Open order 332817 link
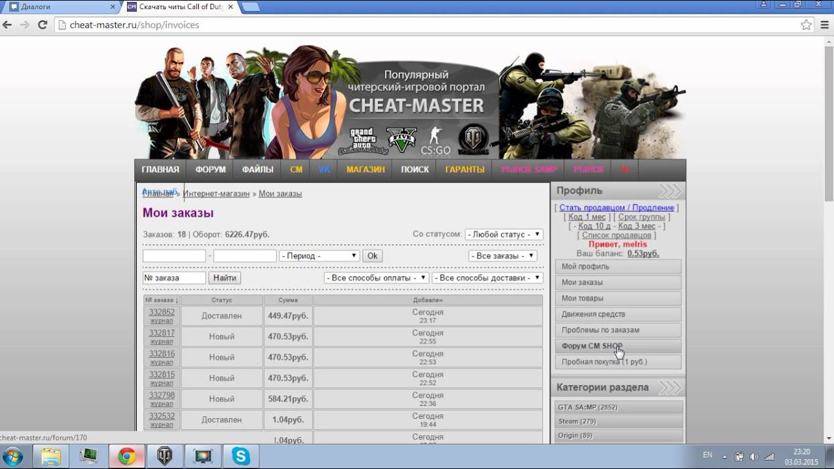This screenshot has height=469, width=834. [x=162, y=333]
